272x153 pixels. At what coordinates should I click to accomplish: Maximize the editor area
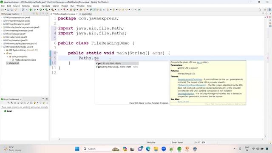tap(266, 14)
